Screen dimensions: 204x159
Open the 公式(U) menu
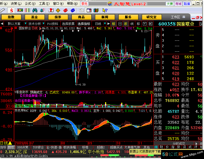click(30, 4)
